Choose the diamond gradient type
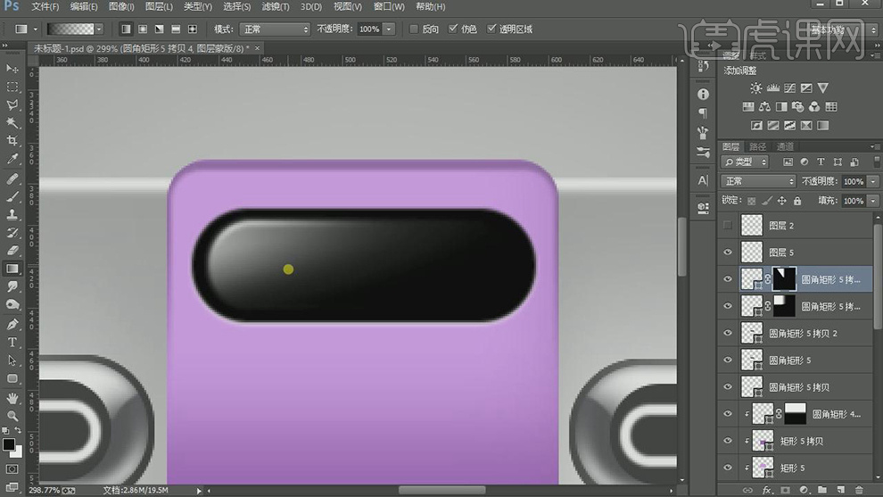 tap(192, 29)
